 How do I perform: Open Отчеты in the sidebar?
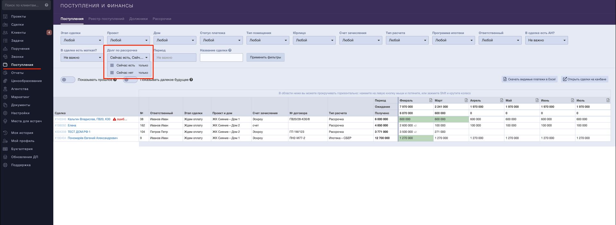17,73
